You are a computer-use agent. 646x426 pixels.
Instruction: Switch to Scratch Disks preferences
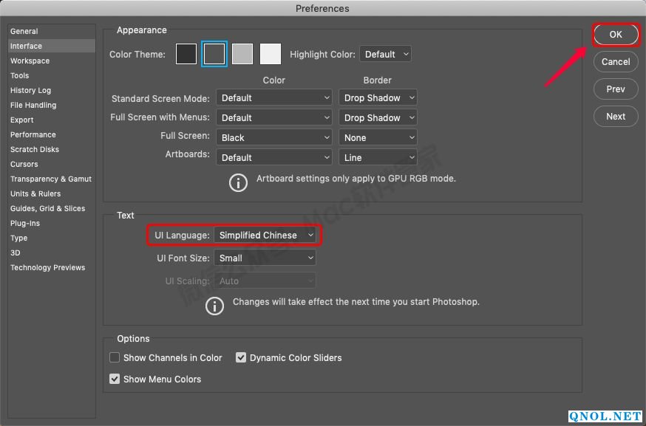click(35, 149)
